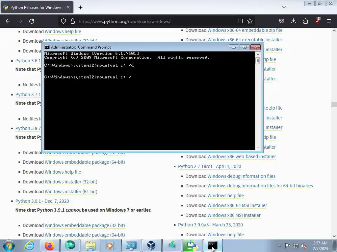Open the shield tracking protection icon
The image size is (337, 252).
point(64,21)
